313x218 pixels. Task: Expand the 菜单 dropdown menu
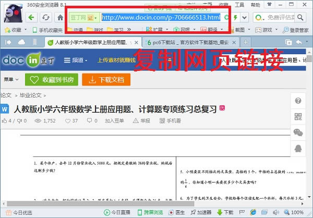click(11, 80)
